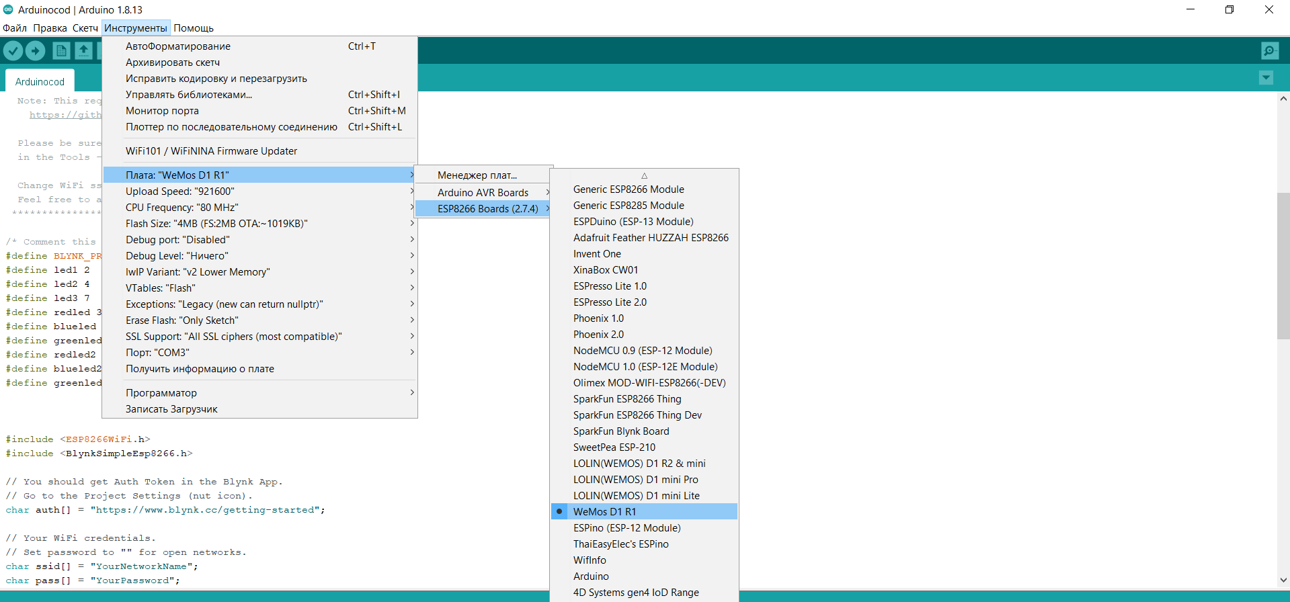Select Generic ESP8285 Module board
1290x602 pixels.
tap(644, 206)
